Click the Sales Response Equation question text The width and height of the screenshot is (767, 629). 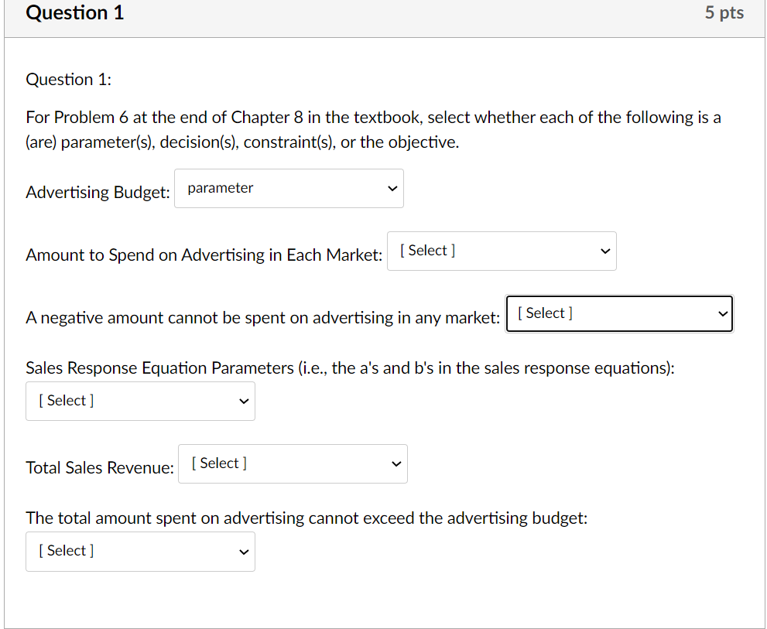click(350, 367)
